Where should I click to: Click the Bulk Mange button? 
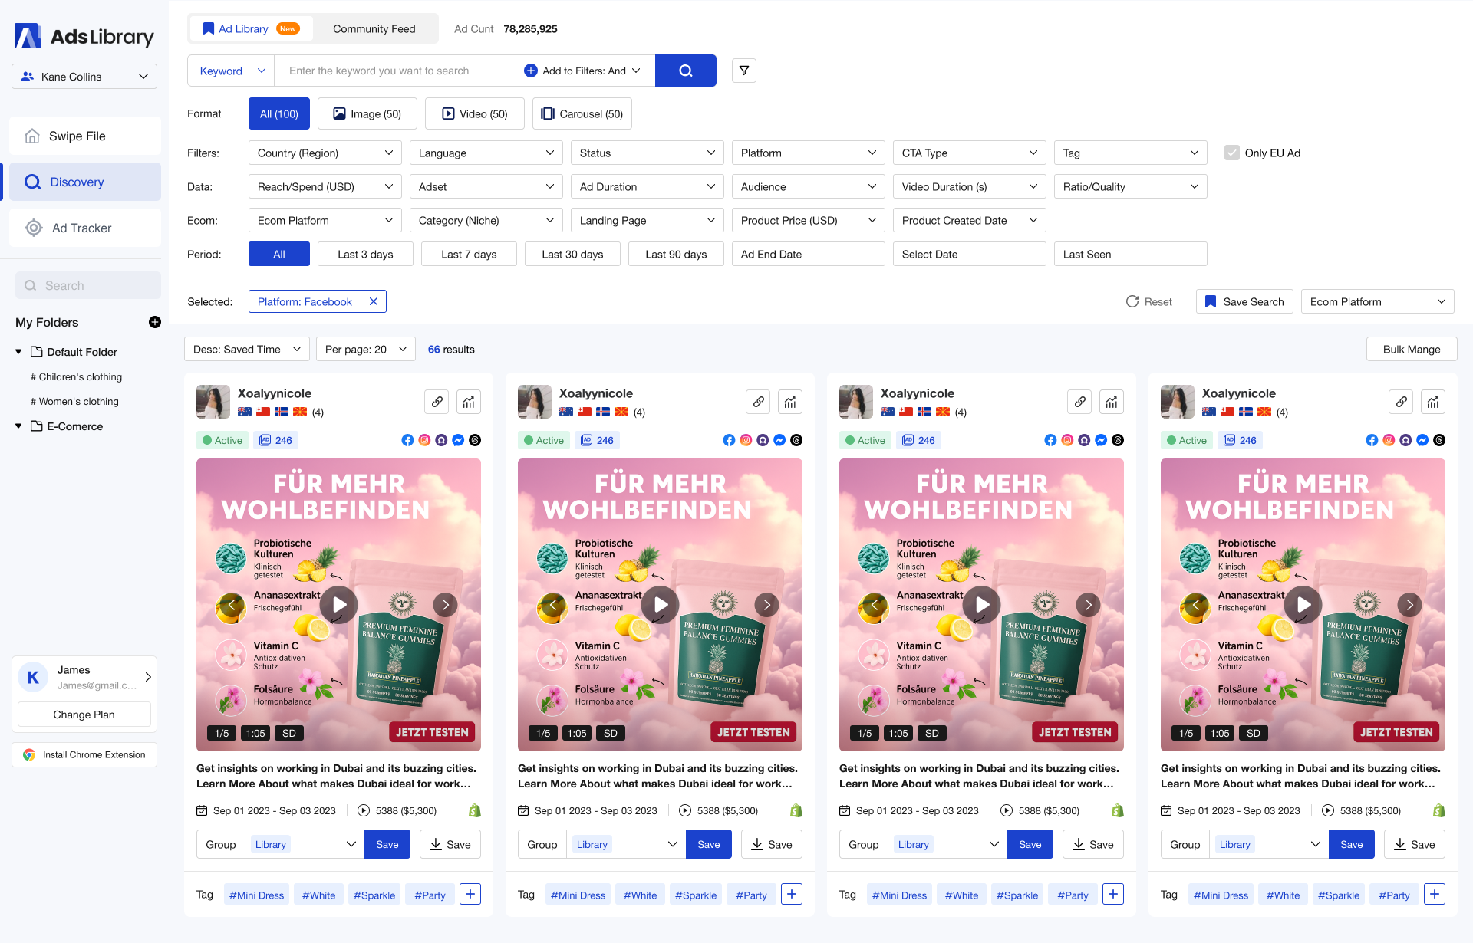coord(1411,349)
